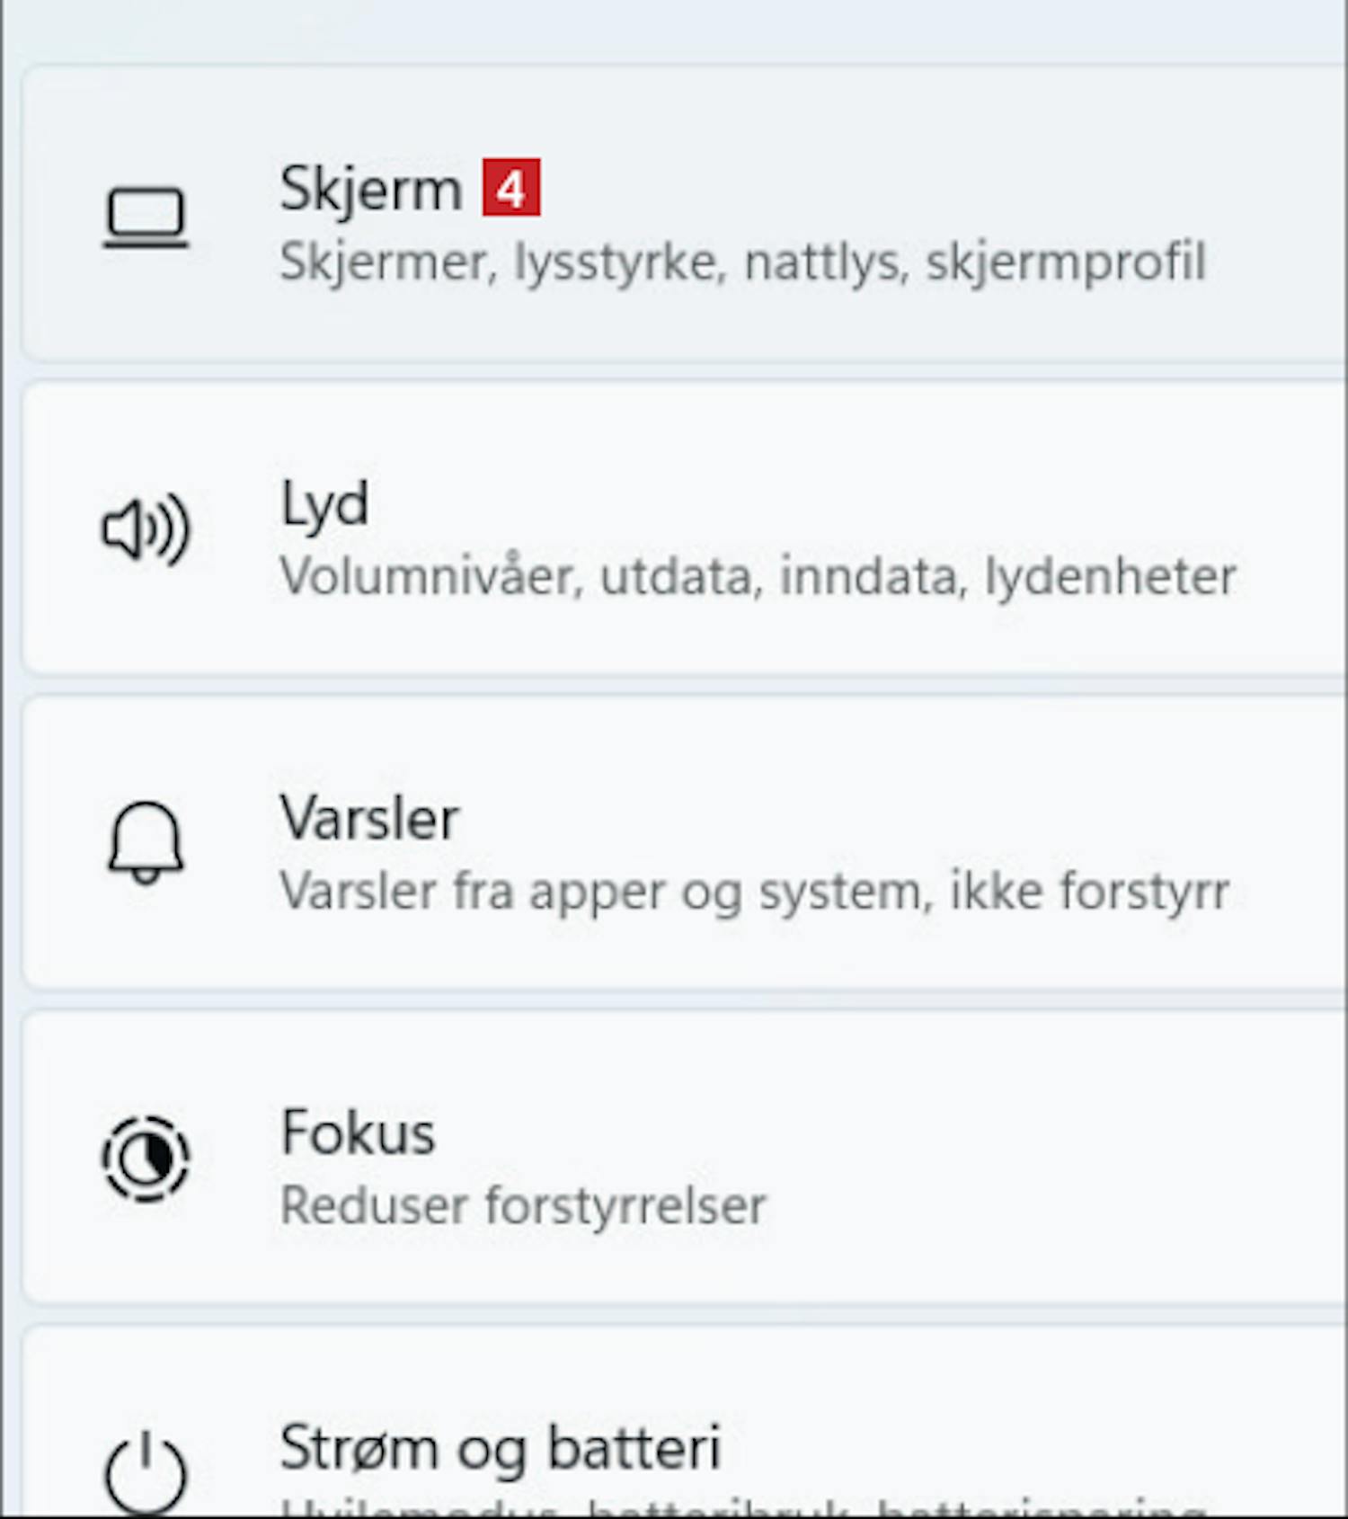
Task: Open Strøm og batteri settings
Action: coord(501,1447)
